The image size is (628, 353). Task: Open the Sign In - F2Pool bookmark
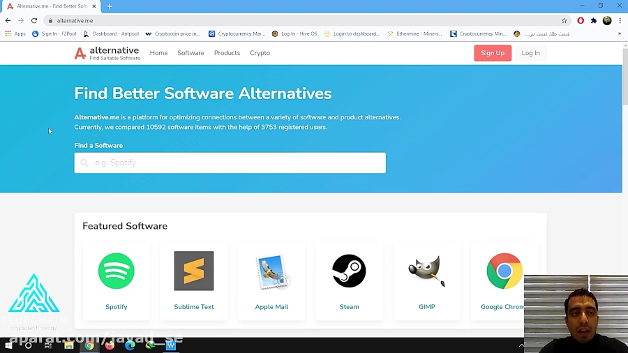coord(54,33)
